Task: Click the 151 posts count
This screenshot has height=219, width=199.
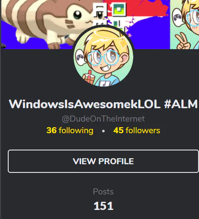Action: [103, 206]
